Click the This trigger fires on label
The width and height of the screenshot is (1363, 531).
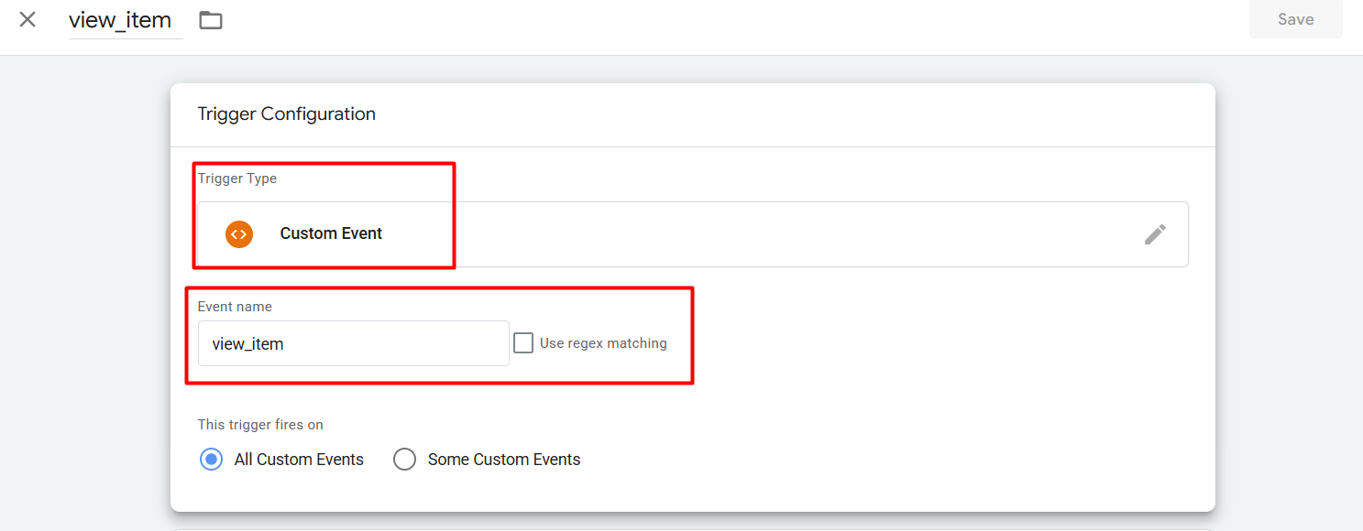coord(260,425)
